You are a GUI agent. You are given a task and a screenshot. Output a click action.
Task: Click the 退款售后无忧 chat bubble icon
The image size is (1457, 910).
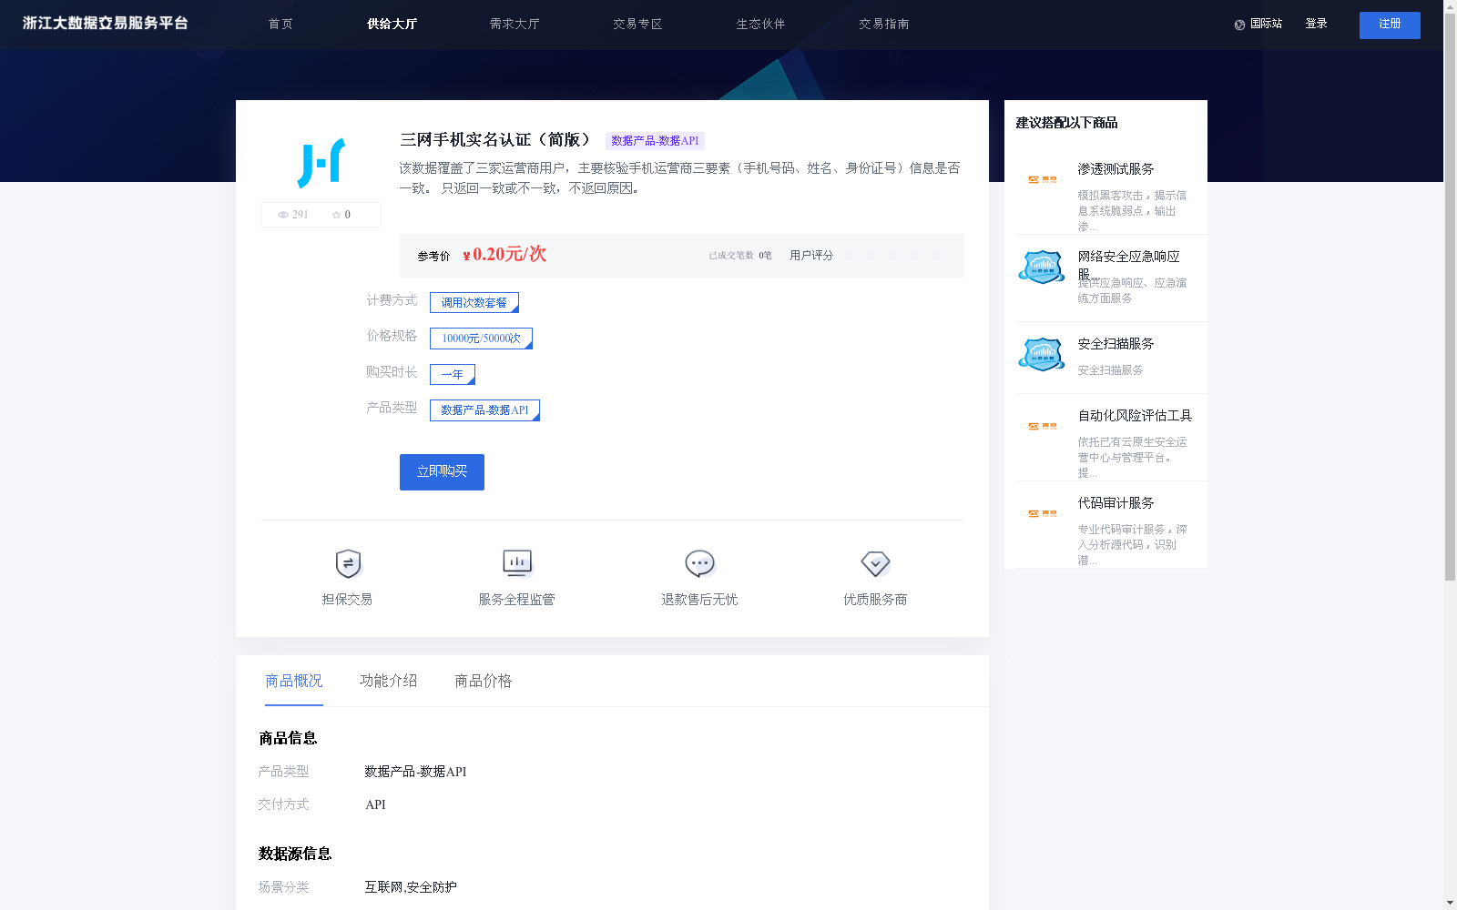(x=699, y=563)
